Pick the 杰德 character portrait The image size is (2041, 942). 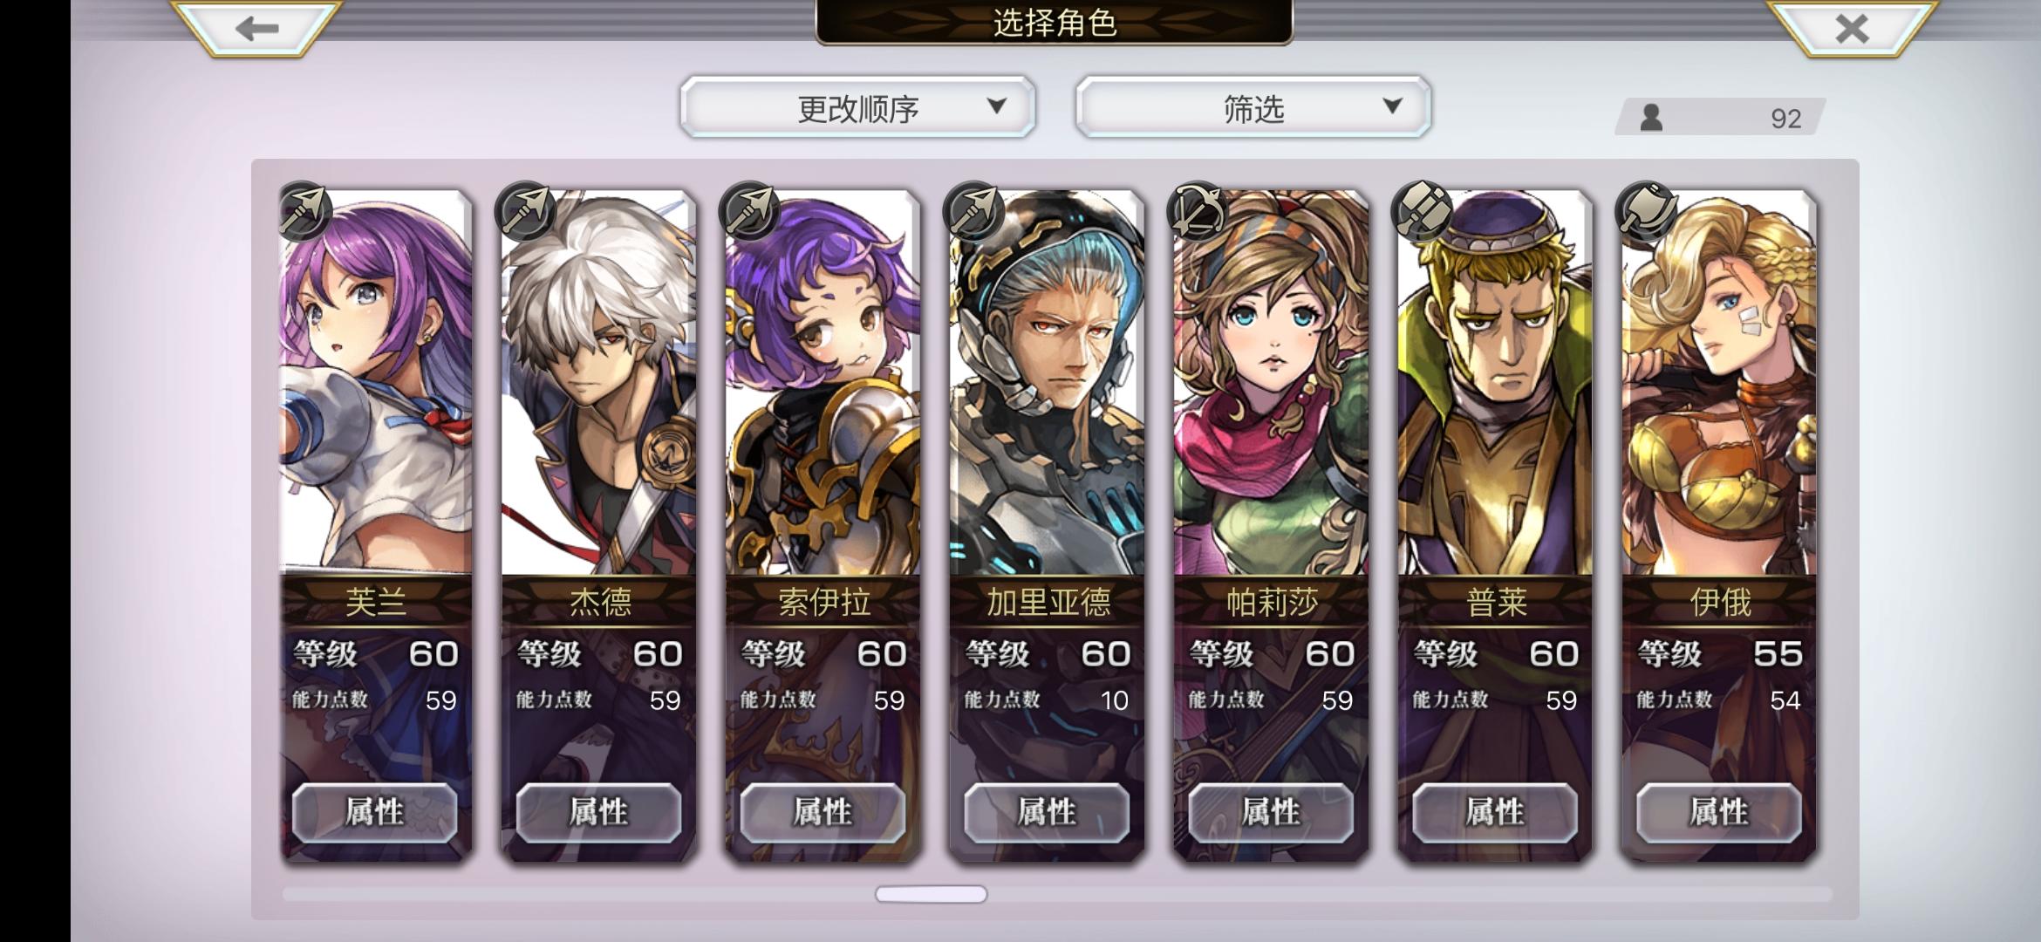tap(598, 382)
